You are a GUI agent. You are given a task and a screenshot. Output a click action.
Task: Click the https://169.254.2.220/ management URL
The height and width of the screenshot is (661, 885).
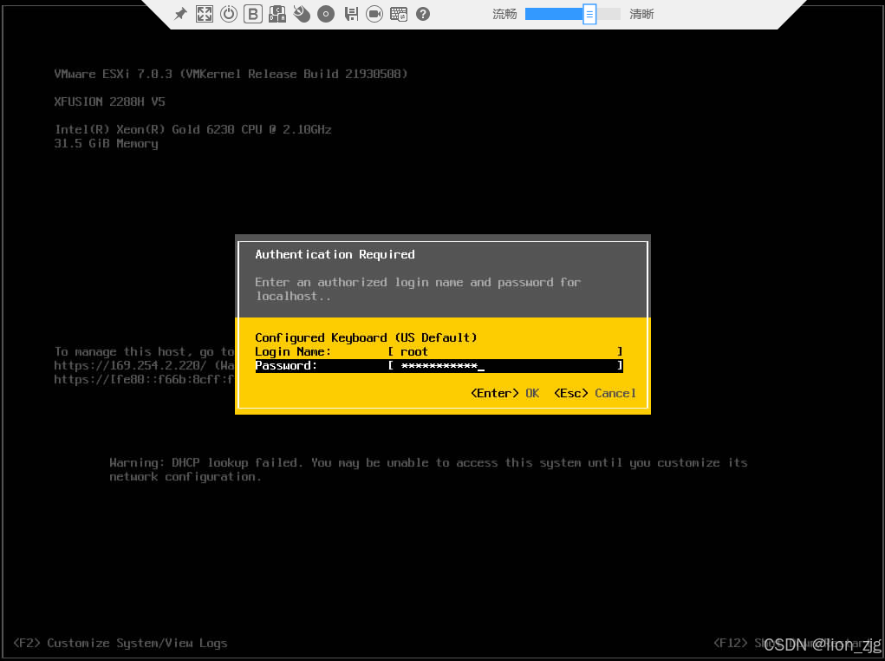click(x=130, y=365)
